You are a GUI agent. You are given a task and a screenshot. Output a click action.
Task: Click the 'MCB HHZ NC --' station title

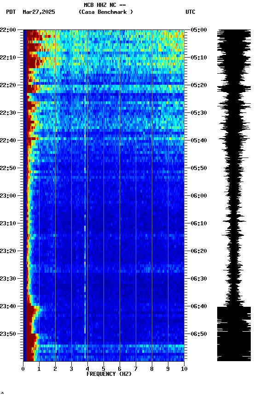click(105, 5)
